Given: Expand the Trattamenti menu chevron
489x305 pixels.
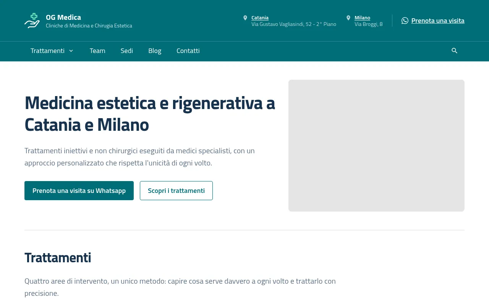Looking at the screenshot, I should click(x=71, y=51).
